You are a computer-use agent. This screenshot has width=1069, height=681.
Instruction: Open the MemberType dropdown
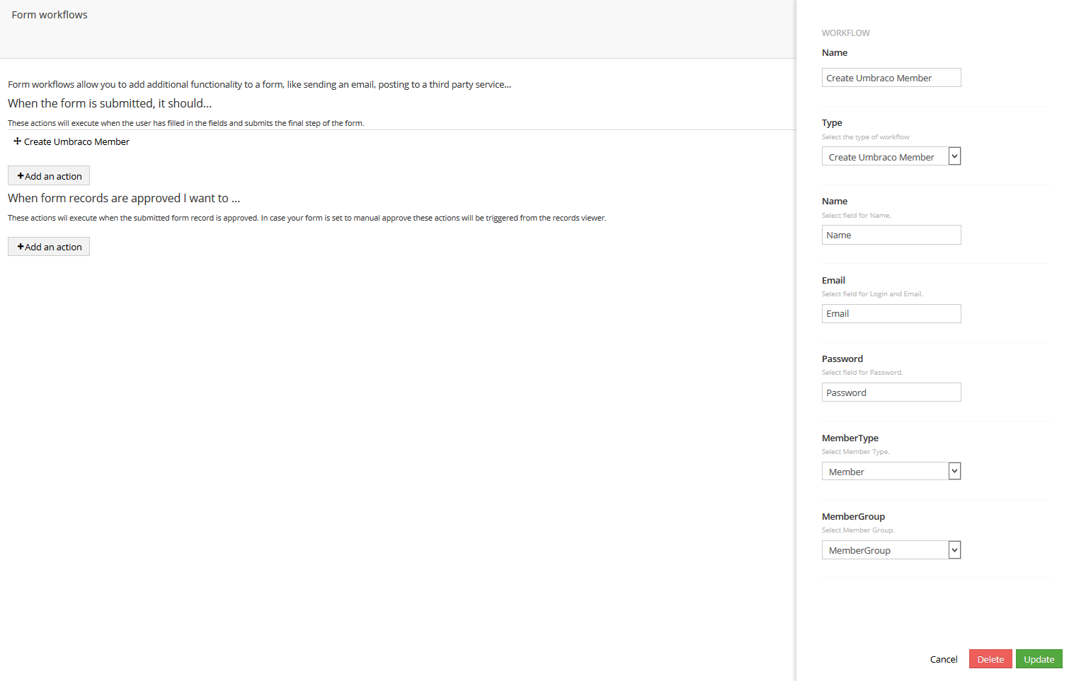point(891,471)
